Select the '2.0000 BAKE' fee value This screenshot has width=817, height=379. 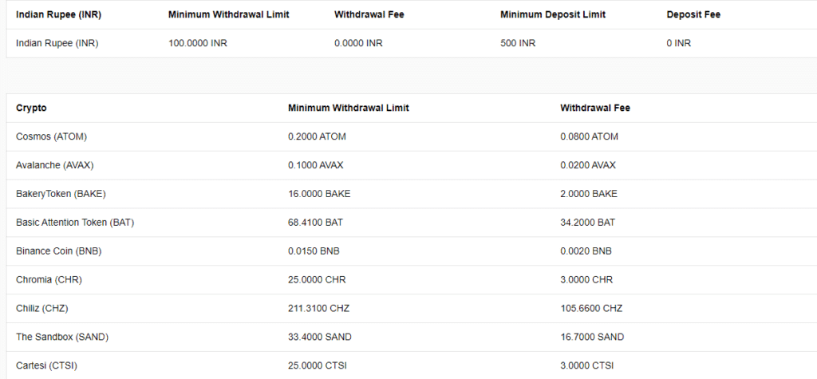(589, 194)
